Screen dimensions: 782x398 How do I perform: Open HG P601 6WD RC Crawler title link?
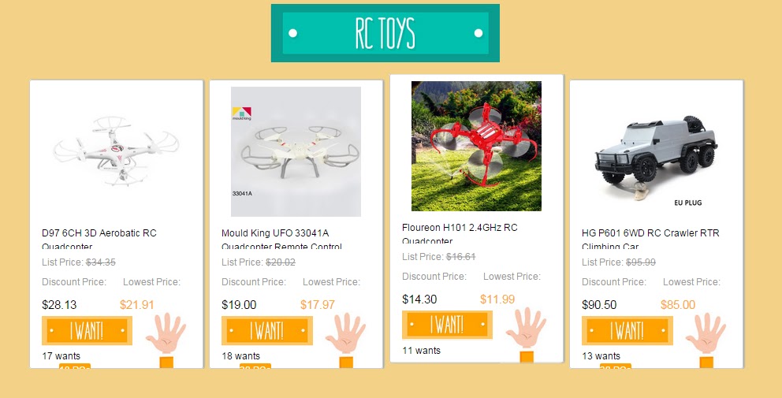(650, 239)
